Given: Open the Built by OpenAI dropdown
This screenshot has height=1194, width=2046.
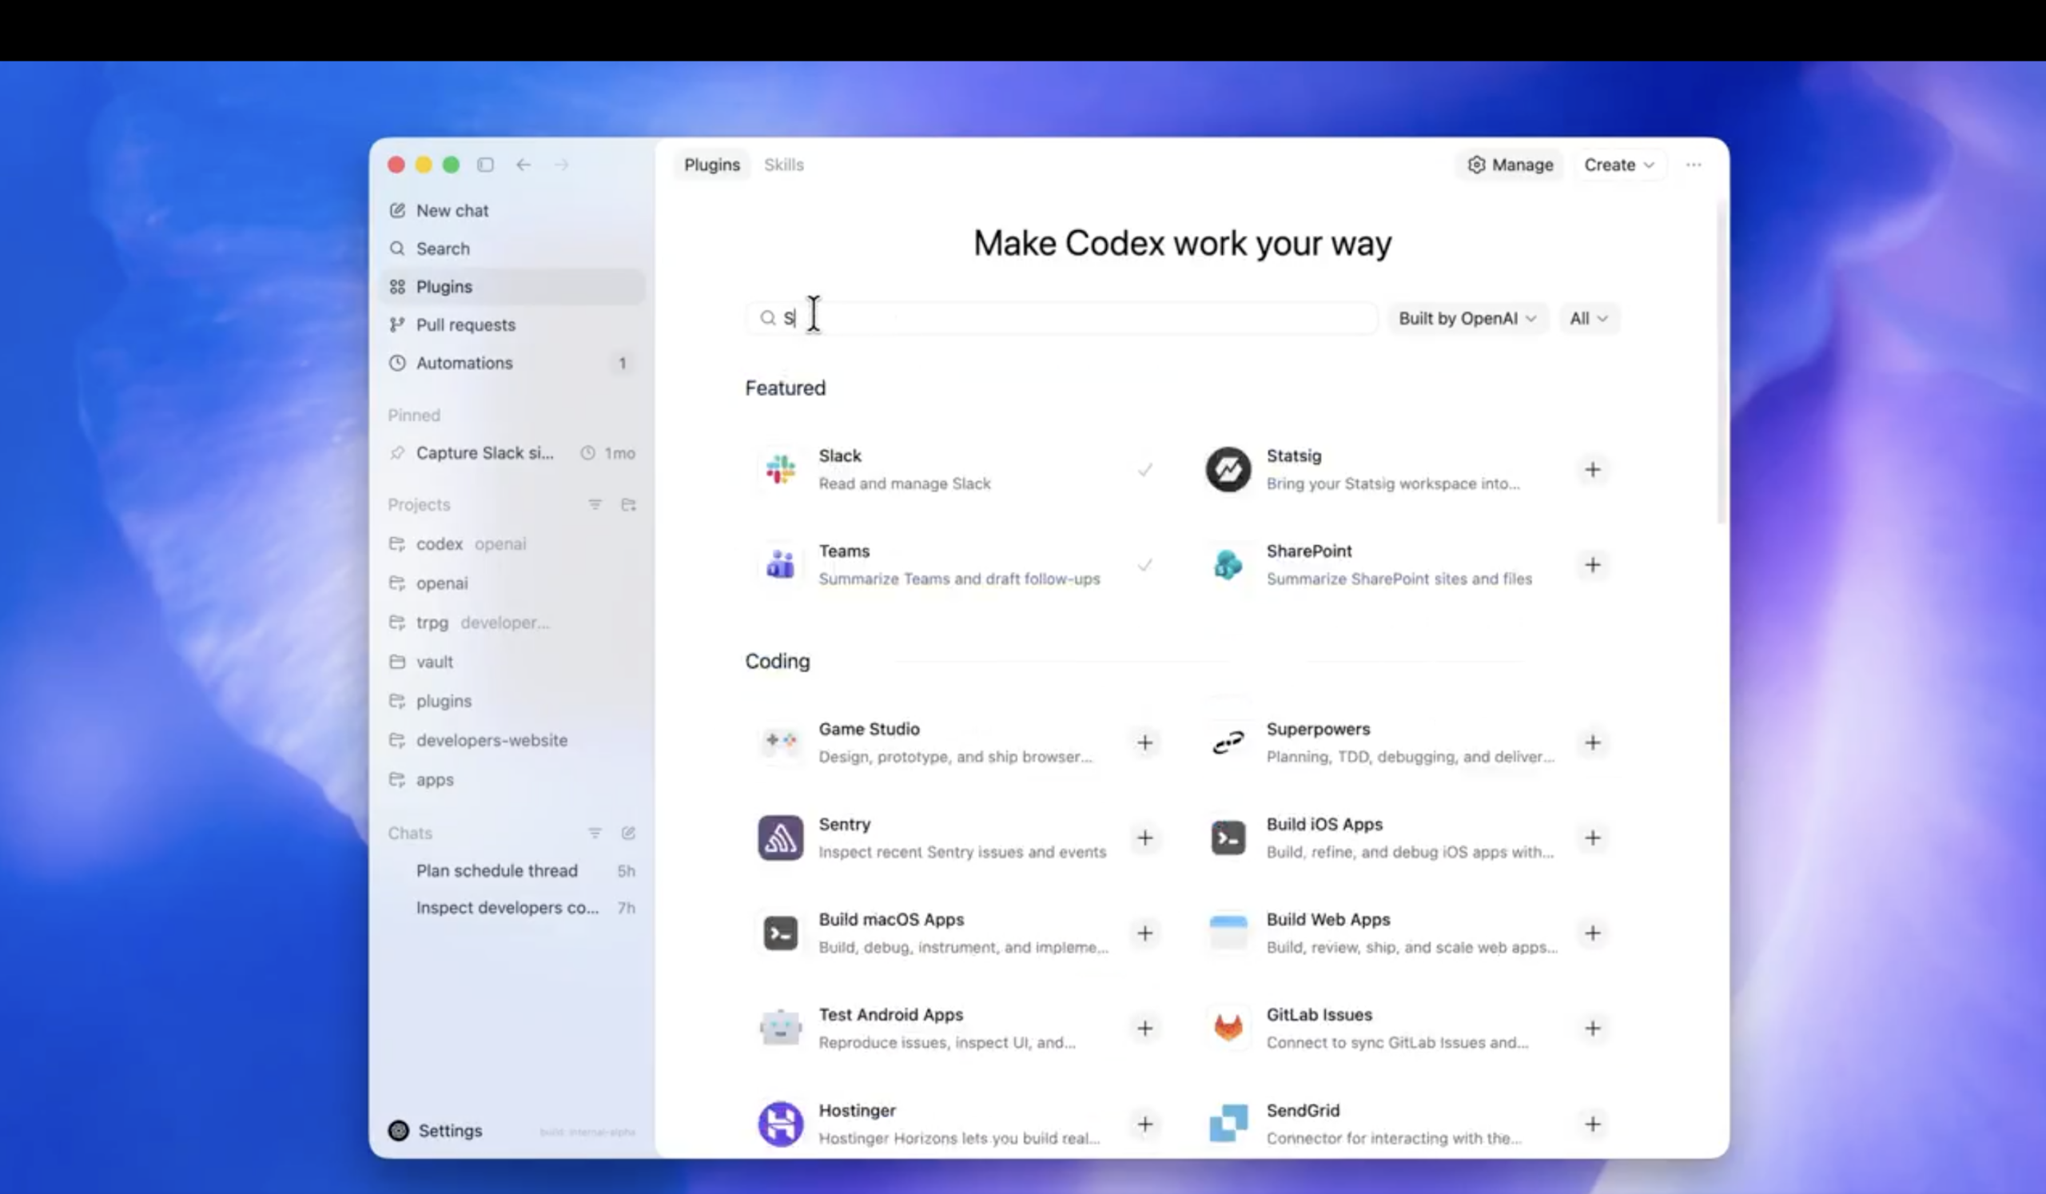Looking at the screenshot, I should [x=1467, y=318].
